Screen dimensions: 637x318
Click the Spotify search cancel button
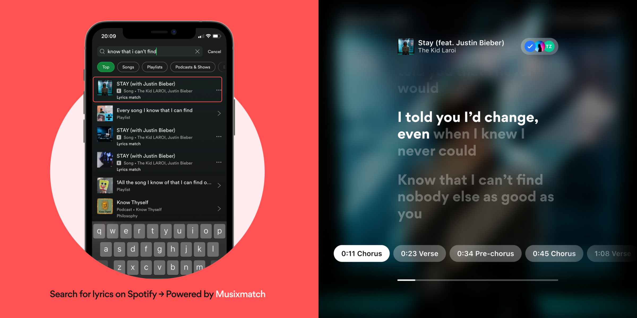point(214,51)
